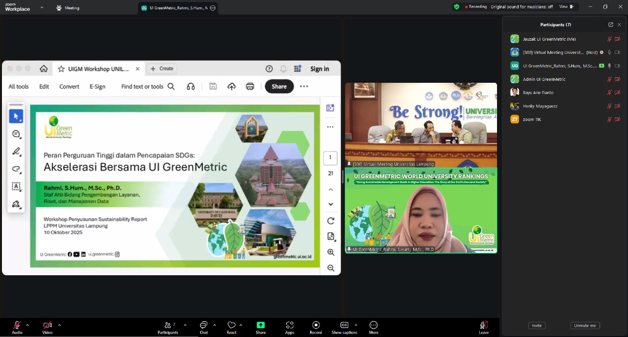Click the green Share screen icon
628x337 pixels.
coord(261,325)
